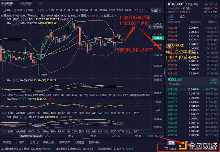Open the 深度图 depth chart tab
The image size is (220, 152).
pyautogui.click(x=80, y=142)
